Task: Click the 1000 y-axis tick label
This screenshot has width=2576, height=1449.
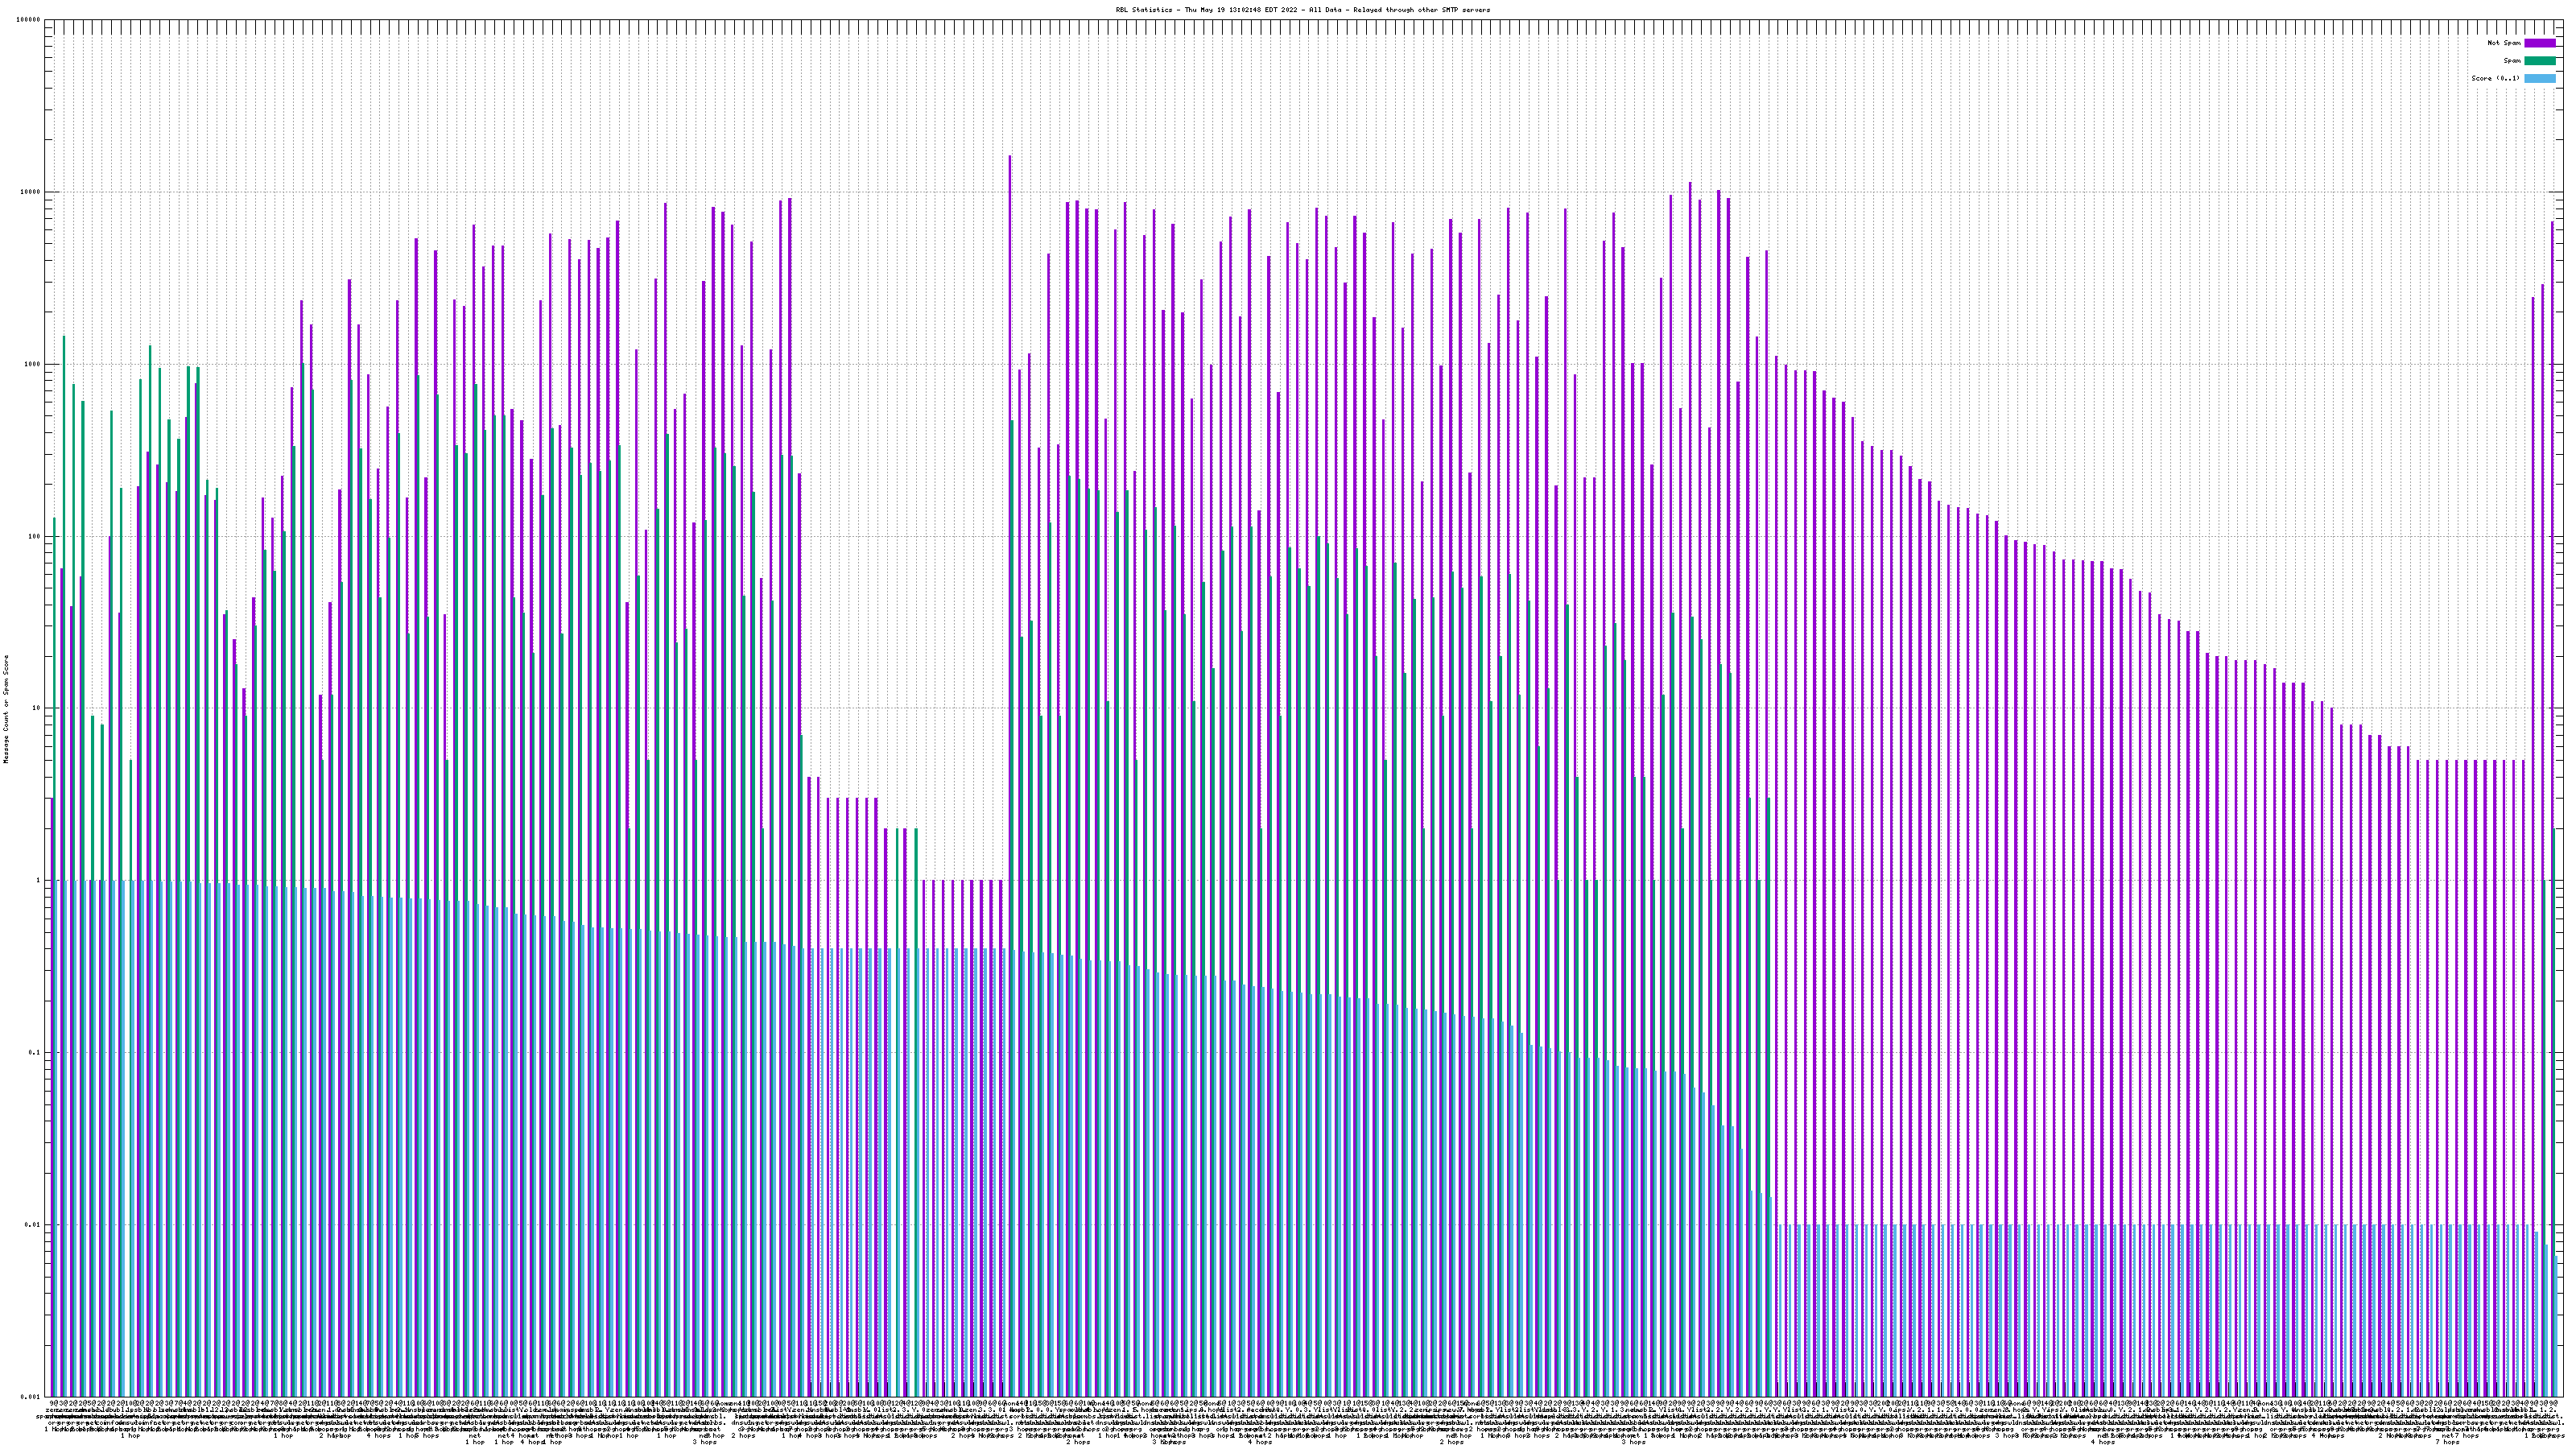Action: 33,364
